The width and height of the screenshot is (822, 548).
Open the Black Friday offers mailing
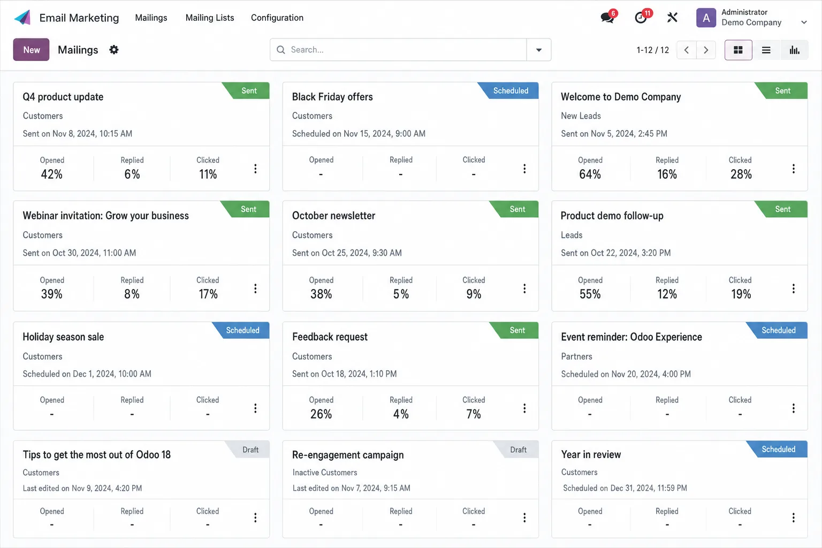point(332,97)
